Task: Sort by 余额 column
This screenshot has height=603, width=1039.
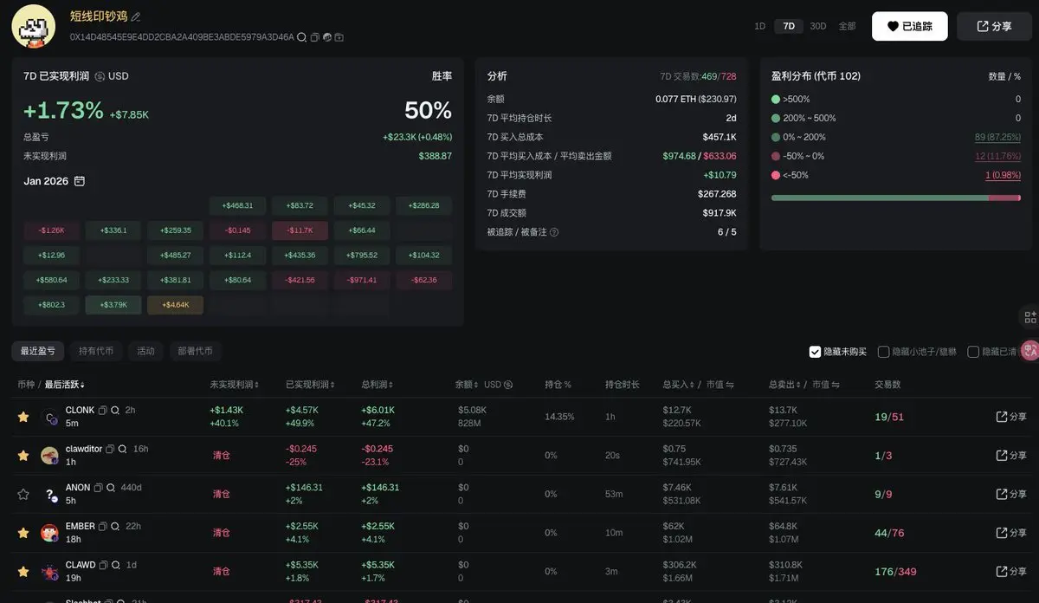Action: [x=468, y=385]
